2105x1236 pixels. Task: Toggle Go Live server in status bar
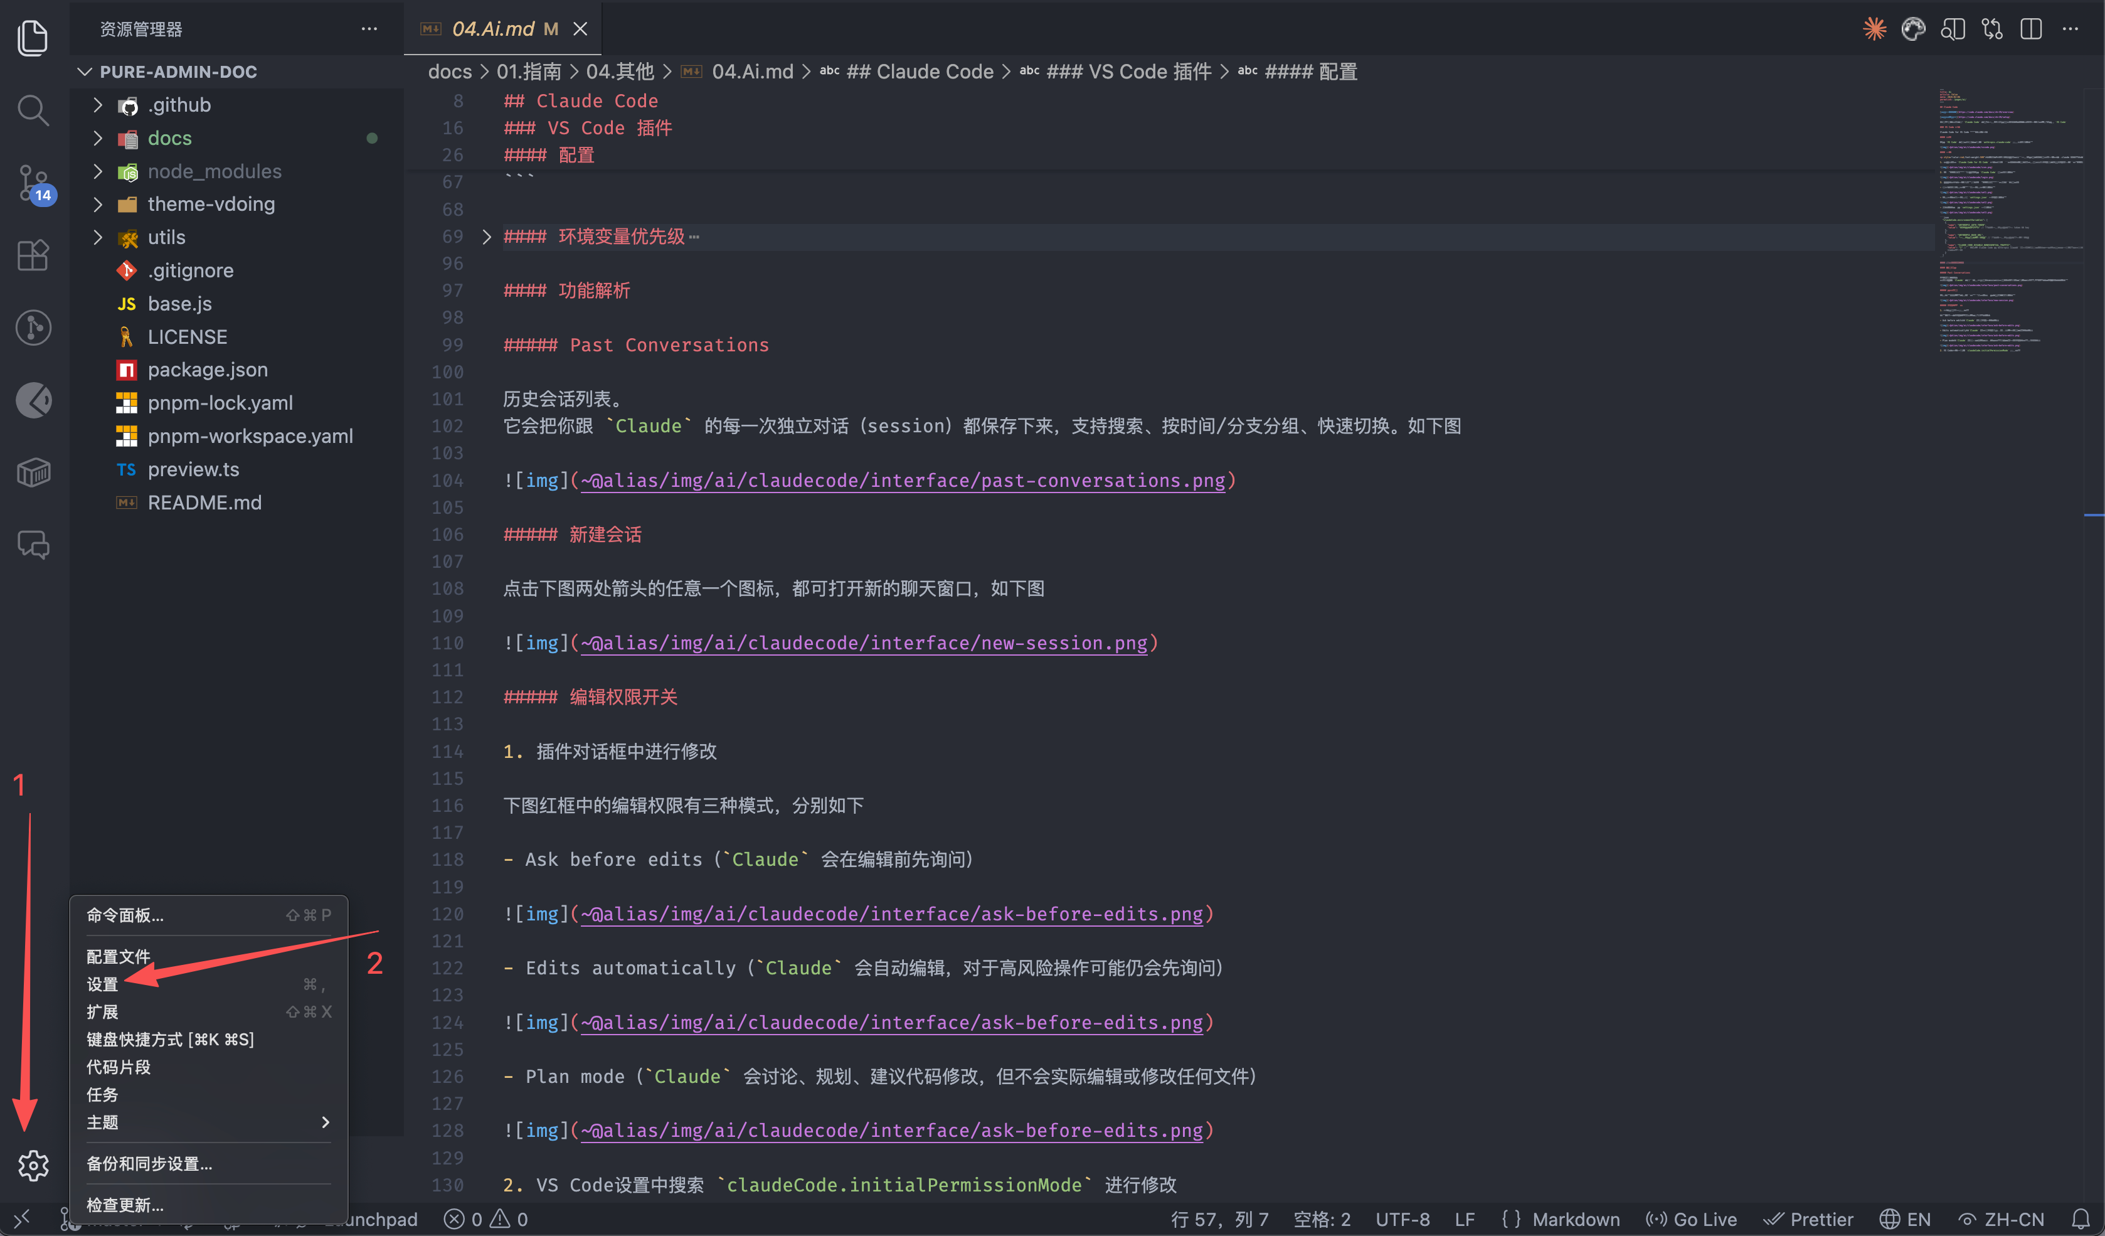pyautogui.click(x=1692, y=1218)
